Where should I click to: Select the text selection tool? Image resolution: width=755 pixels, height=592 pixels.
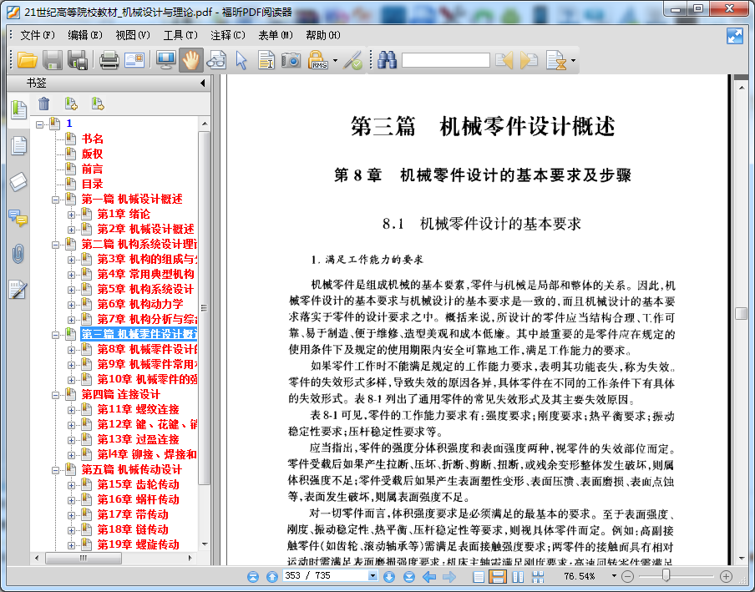coord(266,60)
